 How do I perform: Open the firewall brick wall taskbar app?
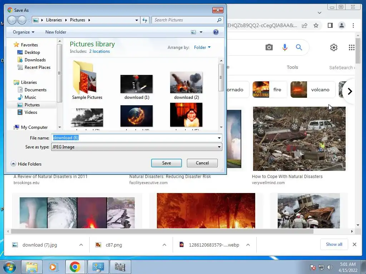tap(120, 267)
